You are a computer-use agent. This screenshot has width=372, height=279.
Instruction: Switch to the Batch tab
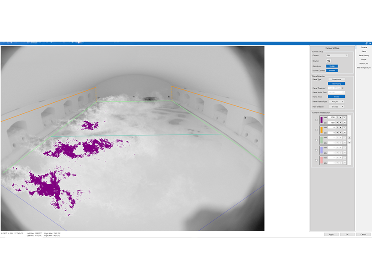pos(364,51)
